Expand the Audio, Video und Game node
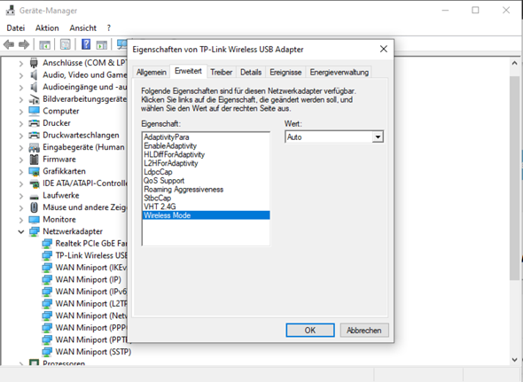Screen dimensions: 523x382 (21, 75)
